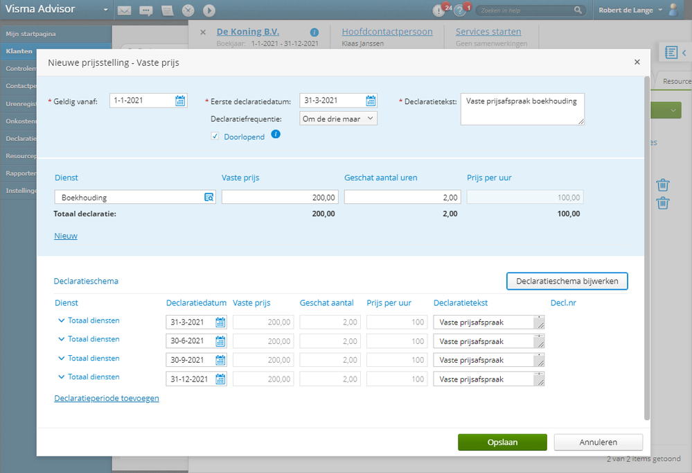Open the notes icon in top bar

pyautogui.click(x=167, y=10)
